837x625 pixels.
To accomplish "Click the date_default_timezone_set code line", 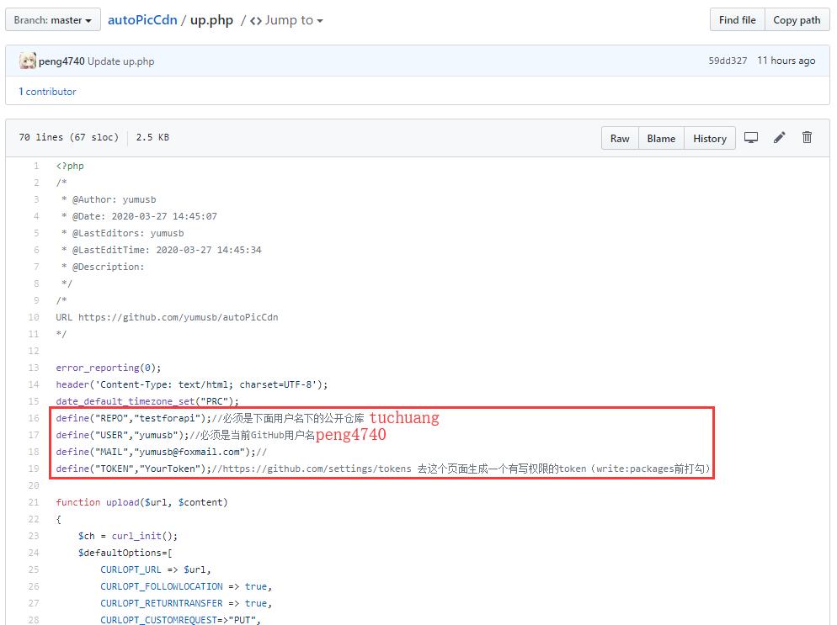I will (x=147, y=401).
